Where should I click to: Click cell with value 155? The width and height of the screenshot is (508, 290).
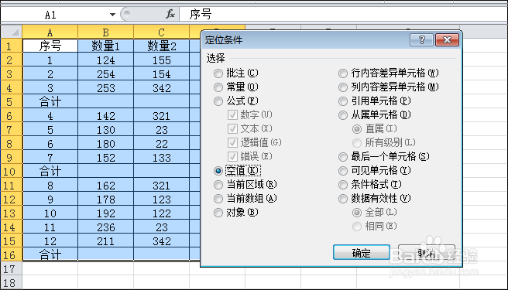(161, 60)
